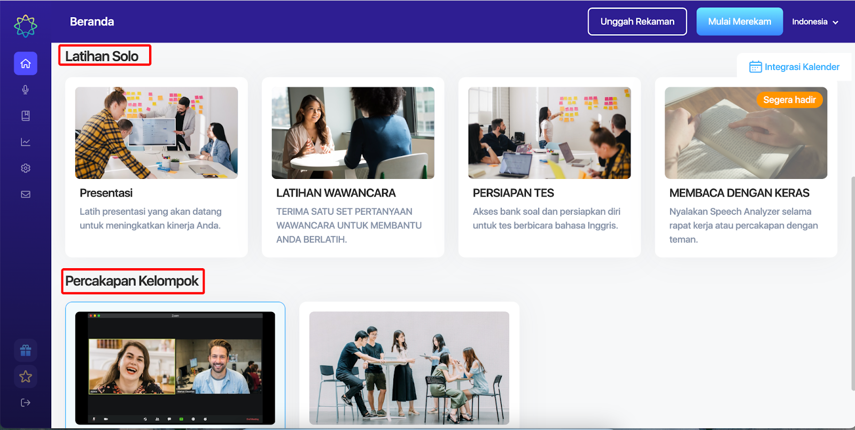This screenshot has width=855, height=430.
Task: Click the vertical scrollbar on right
Action: point(853,283)
